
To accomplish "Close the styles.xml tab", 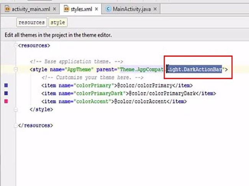I will [x=97, y=9].
